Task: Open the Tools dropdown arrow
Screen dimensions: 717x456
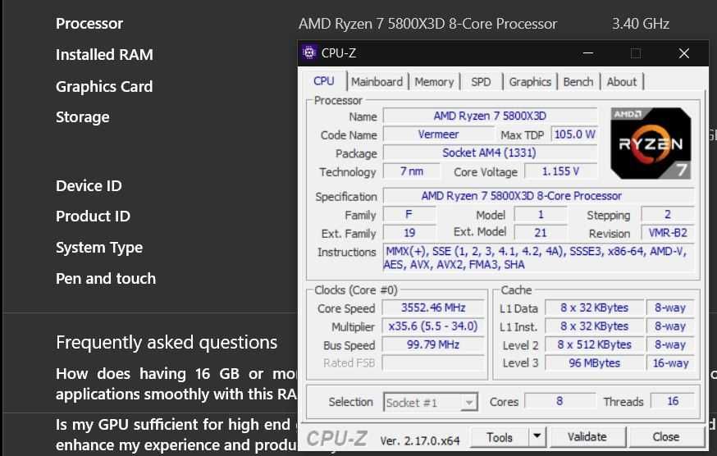Action: pyautogui.click(x=537, y=437)
